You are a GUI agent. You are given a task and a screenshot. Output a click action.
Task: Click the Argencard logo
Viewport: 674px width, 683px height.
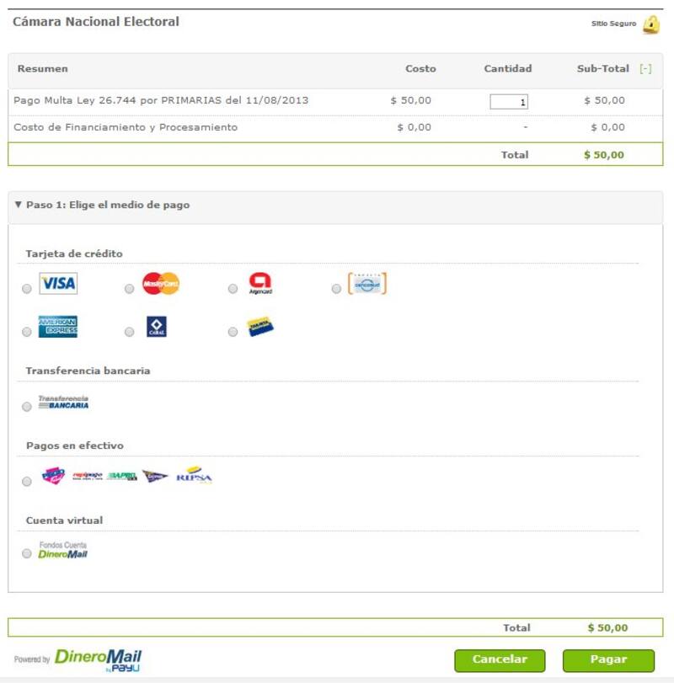tap(260, 284)
